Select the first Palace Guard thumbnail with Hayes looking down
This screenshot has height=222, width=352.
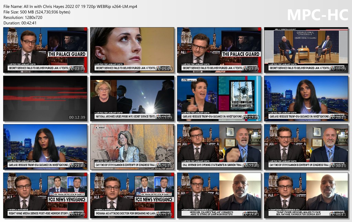click(45, 50)
